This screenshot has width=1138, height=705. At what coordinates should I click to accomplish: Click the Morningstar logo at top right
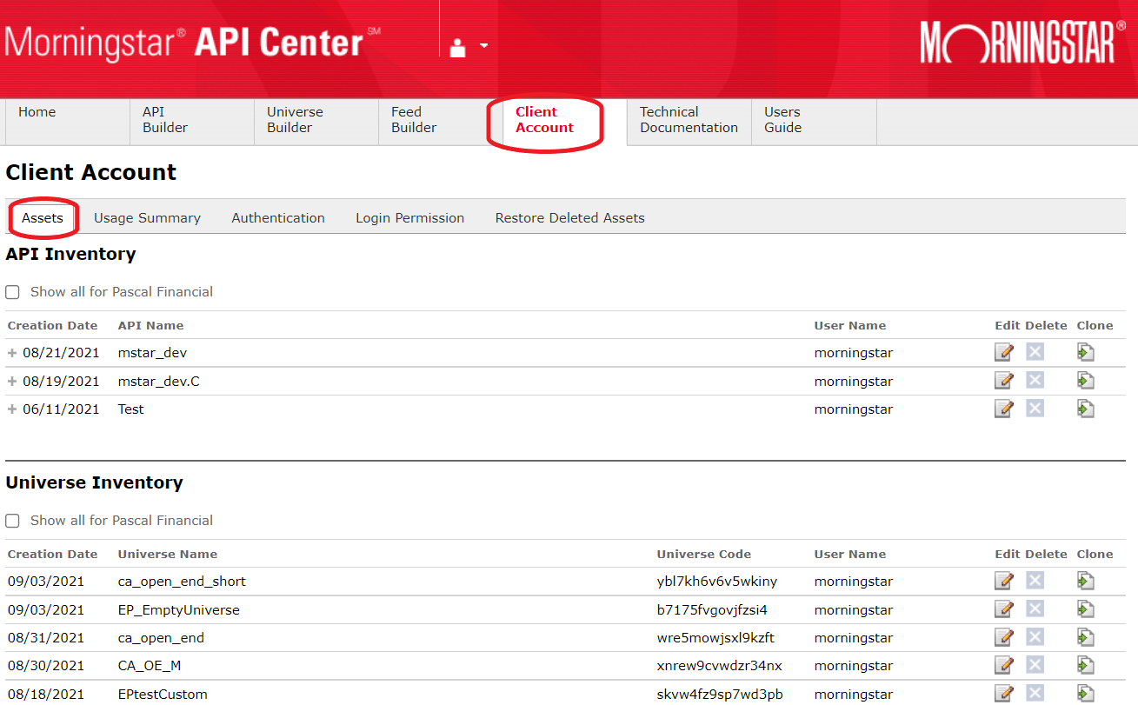(1023, 42)
